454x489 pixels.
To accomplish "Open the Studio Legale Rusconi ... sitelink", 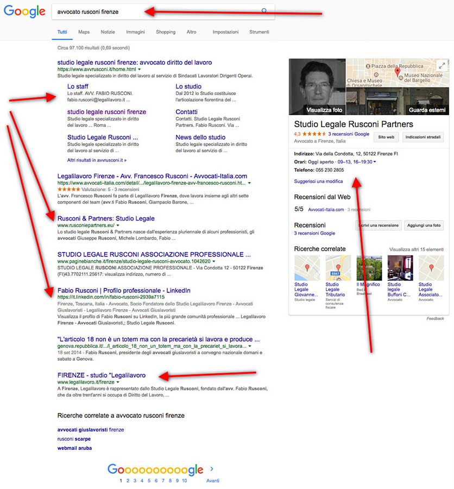I will (103, 137).
